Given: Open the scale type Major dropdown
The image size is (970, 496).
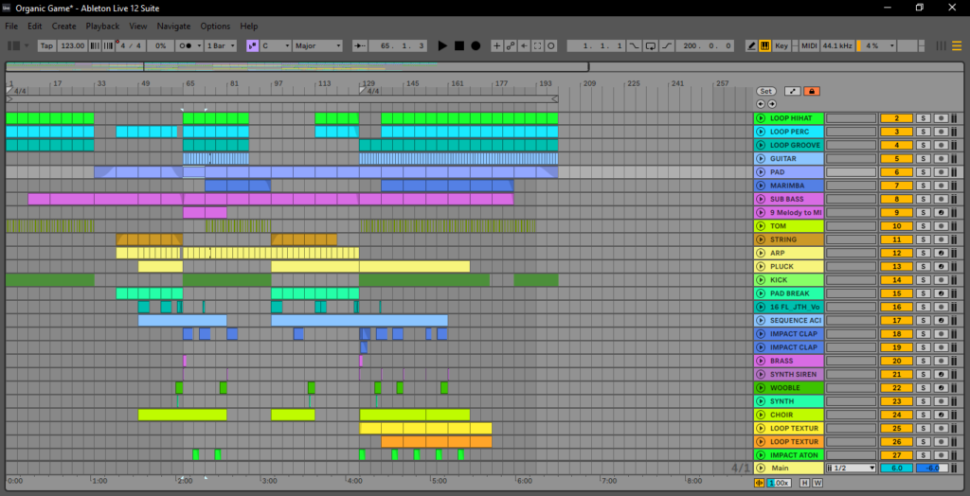Looking at the screenshot, I should (315, 45).
